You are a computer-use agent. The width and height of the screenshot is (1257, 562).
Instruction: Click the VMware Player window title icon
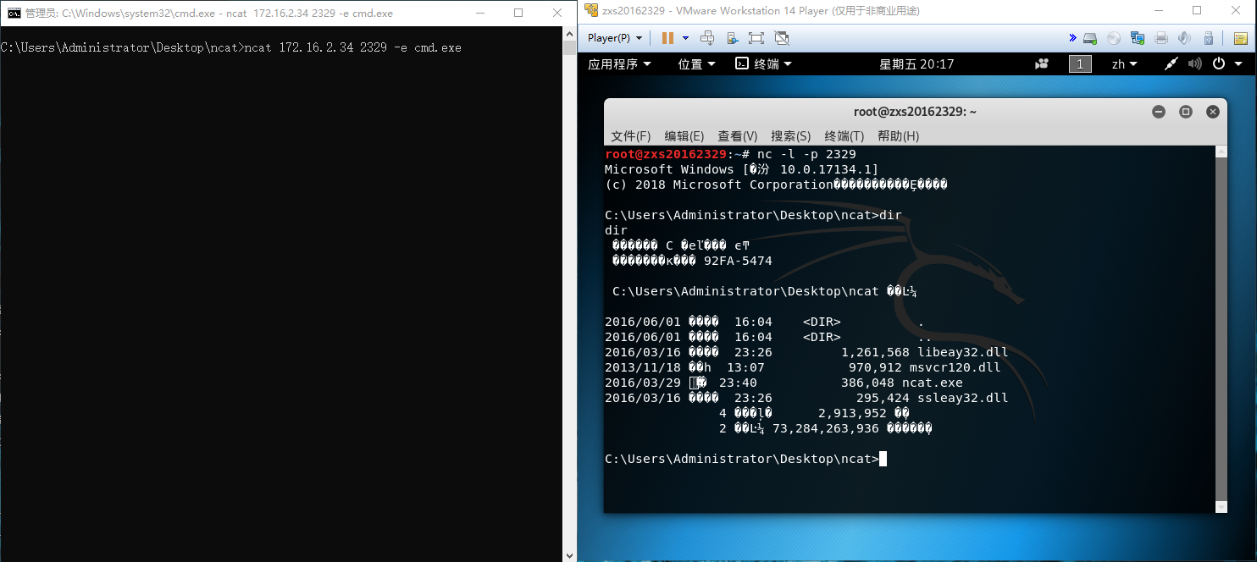click(591, 11)
